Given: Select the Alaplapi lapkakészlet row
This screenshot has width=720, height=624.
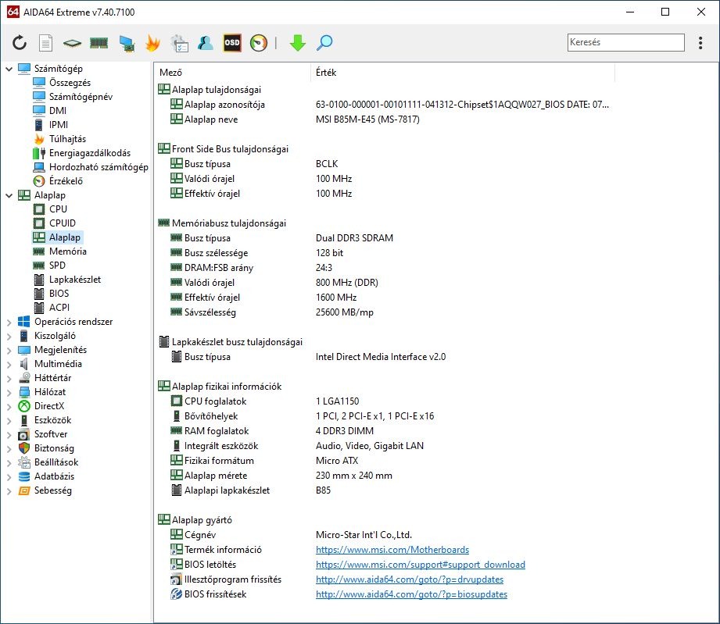Looking at the screenshot, I should coord(386,490).
